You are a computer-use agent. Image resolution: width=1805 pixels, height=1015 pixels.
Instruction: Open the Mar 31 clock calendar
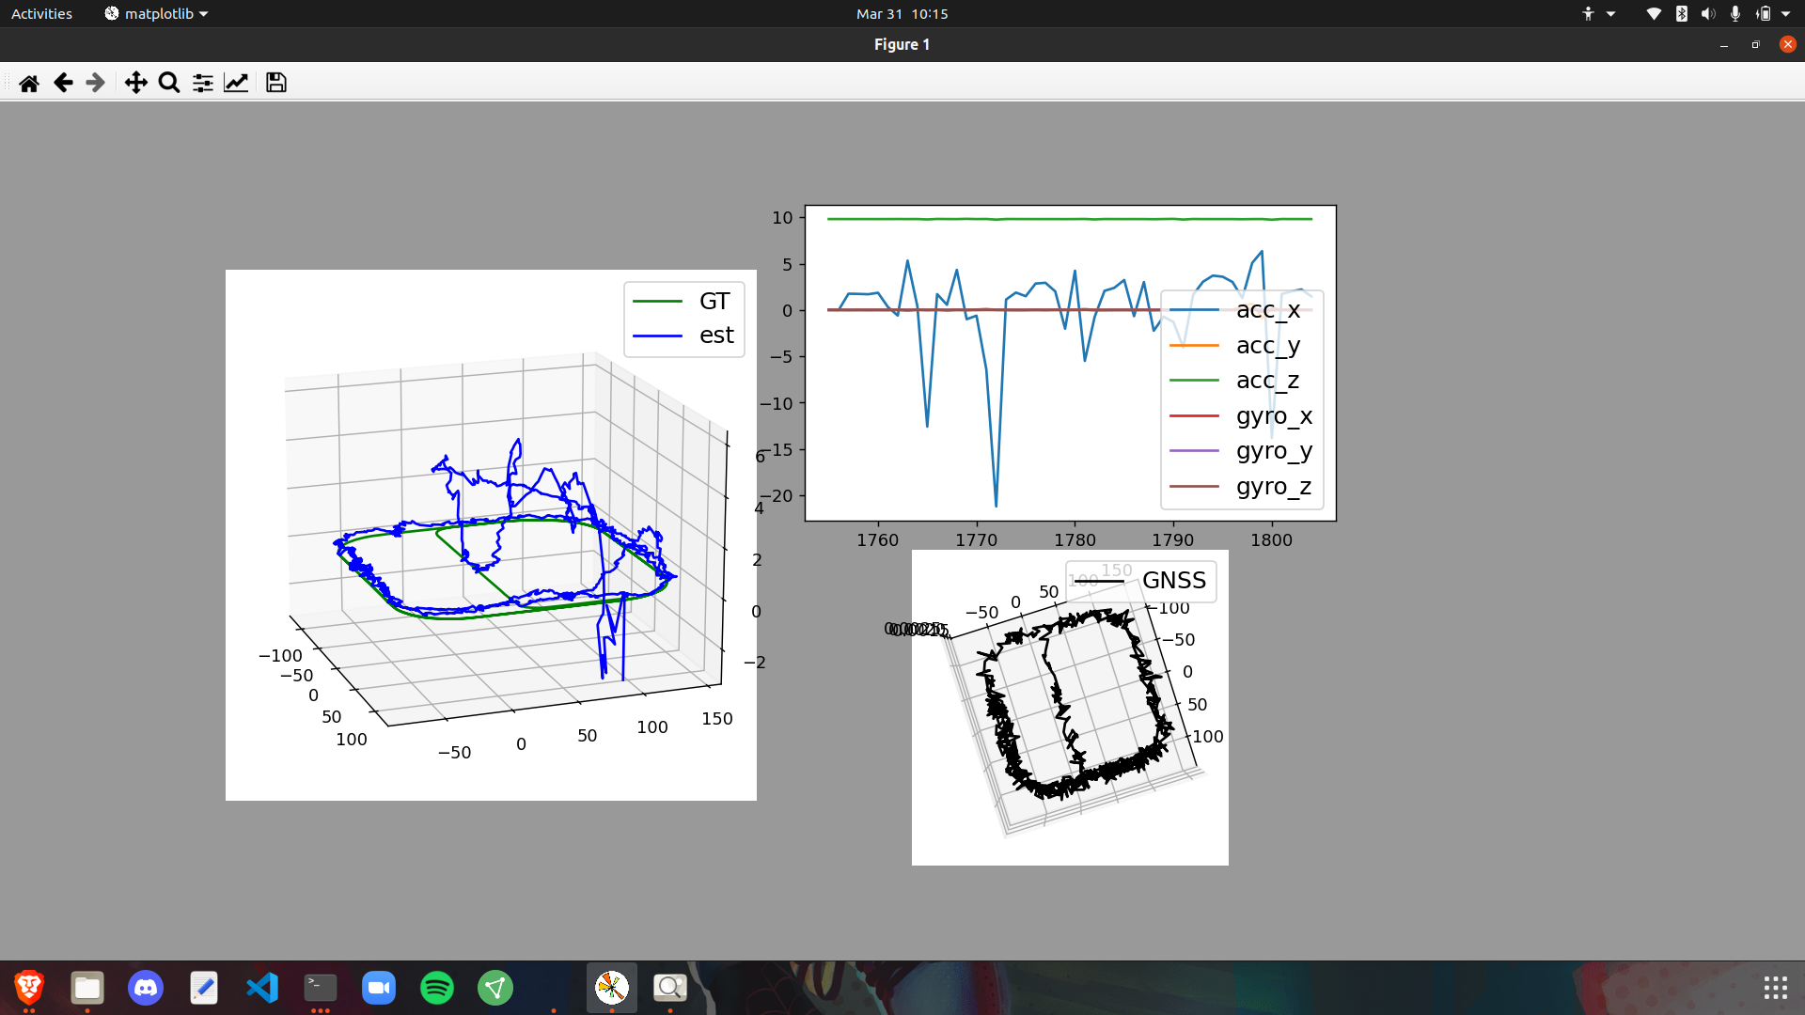(902, 14)
